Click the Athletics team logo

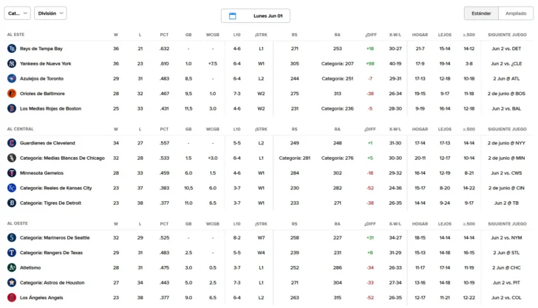coord(12,267)
